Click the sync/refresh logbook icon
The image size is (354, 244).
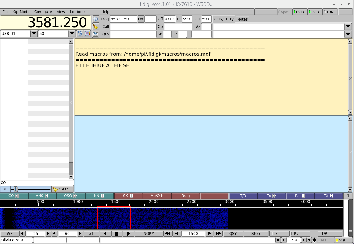tap(80, 34)
